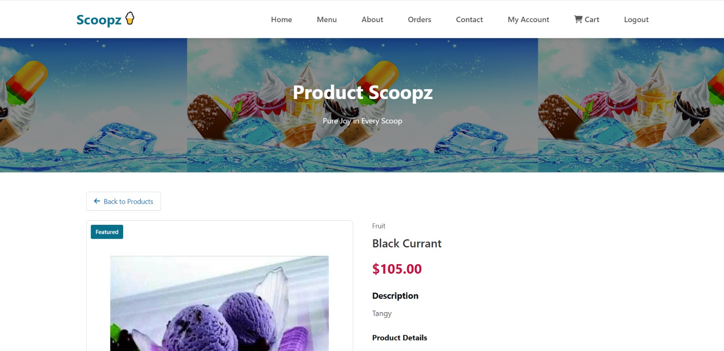This screenshot has width=724, height=351.
Task: Open the Contact page
Action: tap(469, 19)
